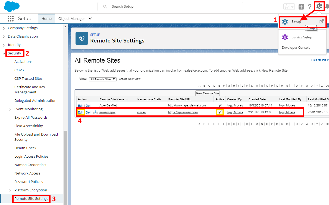This screenshot has height=205, width=329.
Task: Click Active checkmark for ApexDevNet
Action: [x=220, y=105]
